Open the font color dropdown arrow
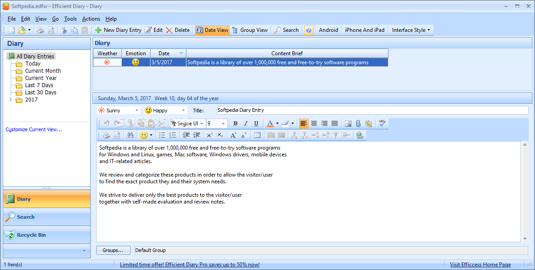 277,124
